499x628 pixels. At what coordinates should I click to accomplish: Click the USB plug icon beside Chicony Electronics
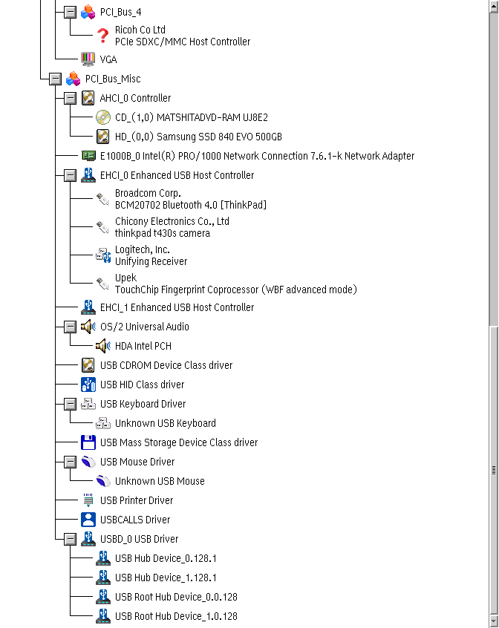[103, 227]
